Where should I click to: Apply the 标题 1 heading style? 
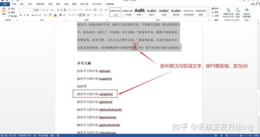[x=140, y=12]
